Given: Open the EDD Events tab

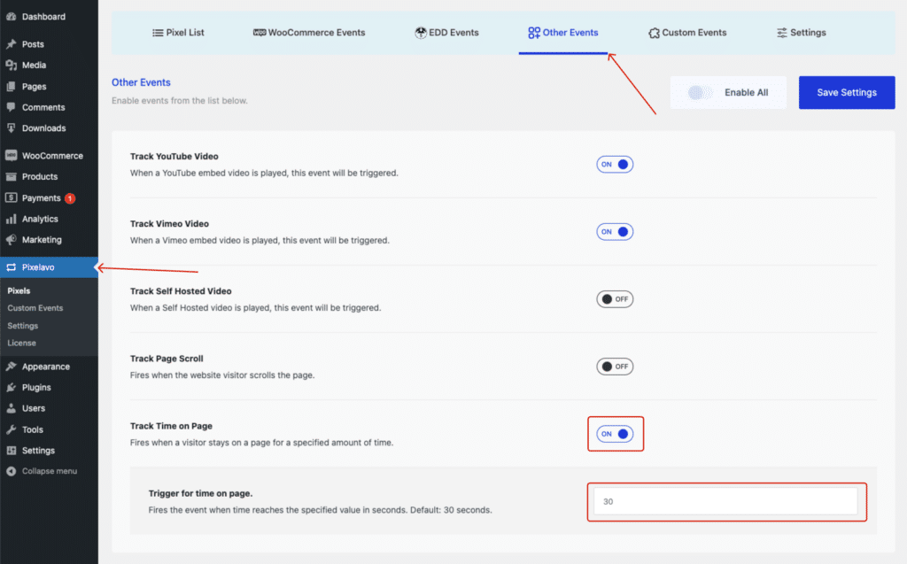Looking at the screenshot, I should [446, 33].
